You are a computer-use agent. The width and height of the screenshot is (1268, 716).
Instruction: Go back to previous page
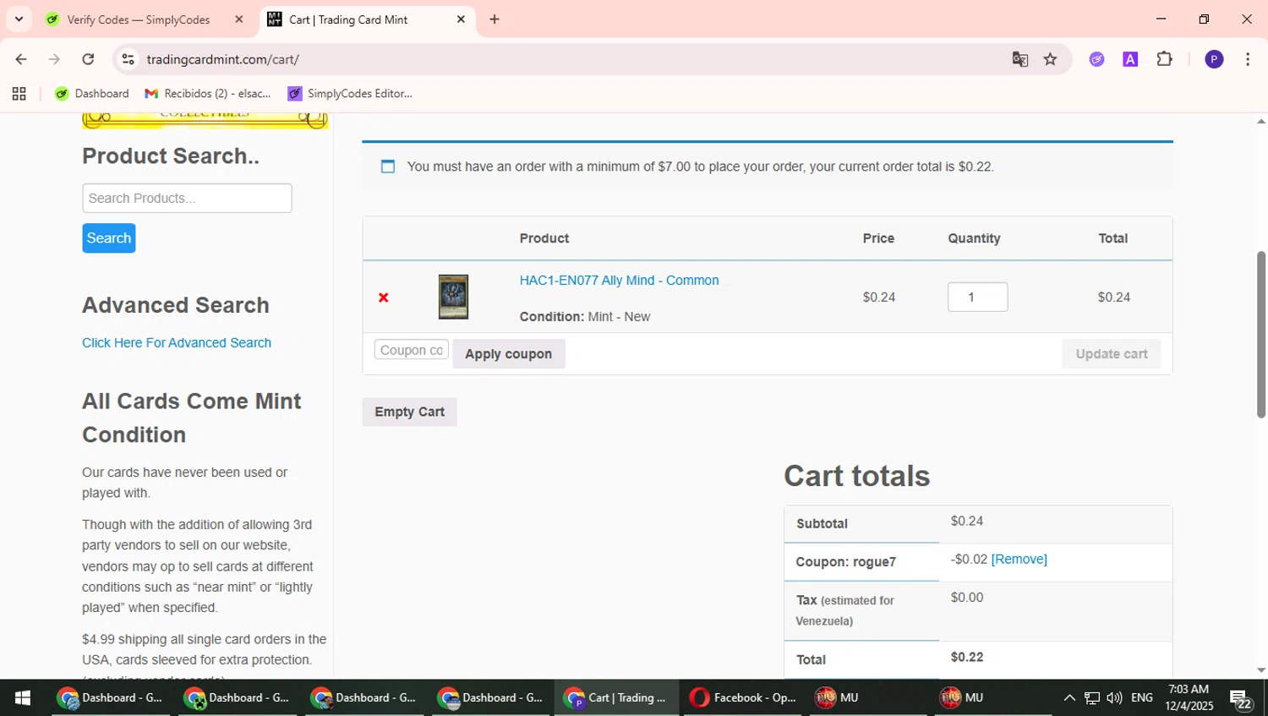21,59
